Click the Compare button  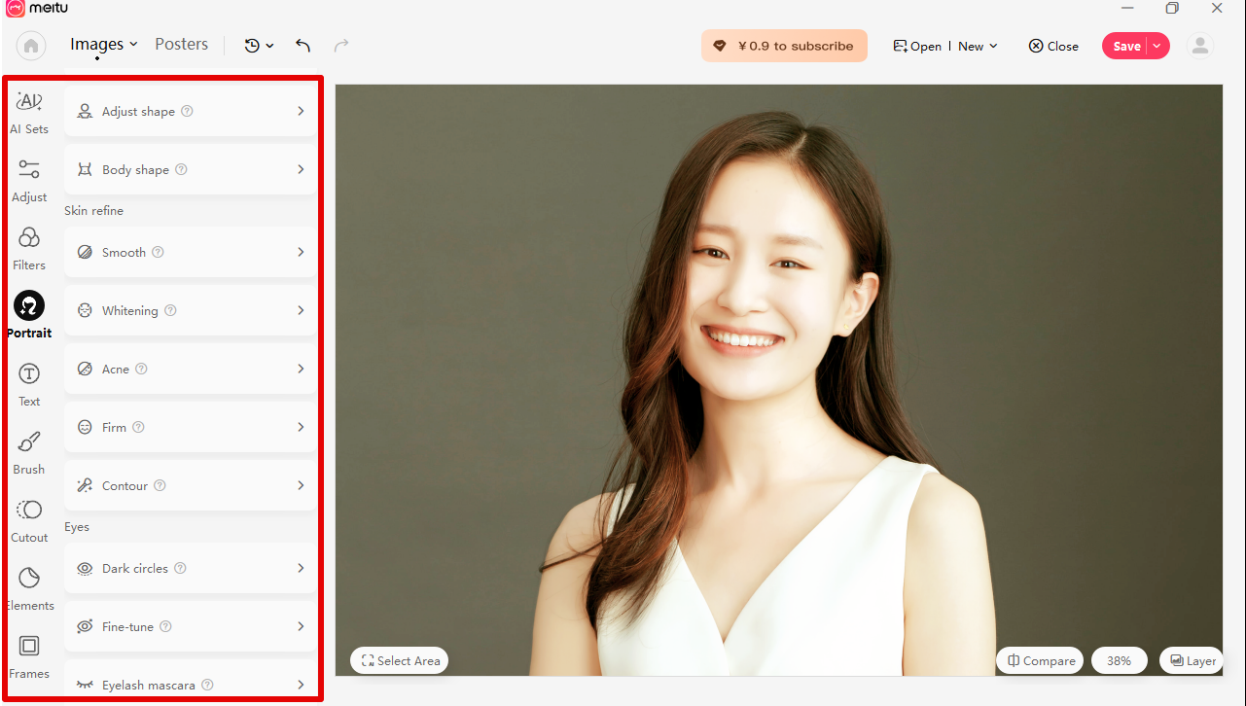[1040, 660]
